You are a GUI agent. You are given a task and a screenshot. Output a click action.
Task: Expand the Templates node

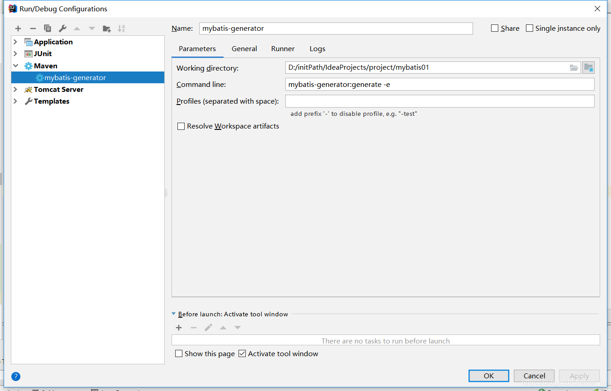[x=15, y=101]
